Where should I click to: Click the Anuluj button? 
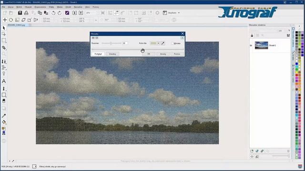pos(163,54)
